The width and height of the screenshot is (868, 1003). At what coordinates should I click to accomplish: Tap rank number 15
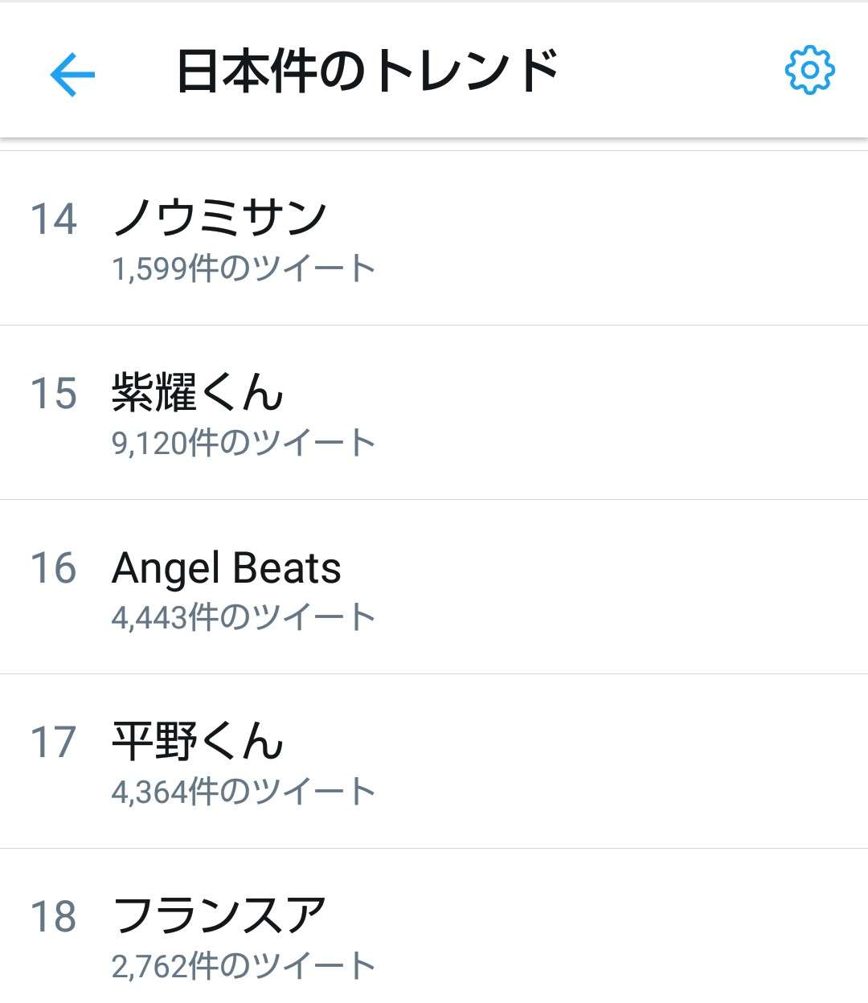(x=54, y=393)
